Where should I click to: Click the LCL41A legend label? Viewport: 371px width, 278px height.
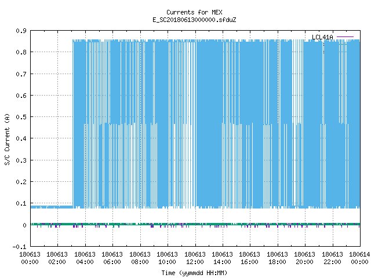click(322, 37)
